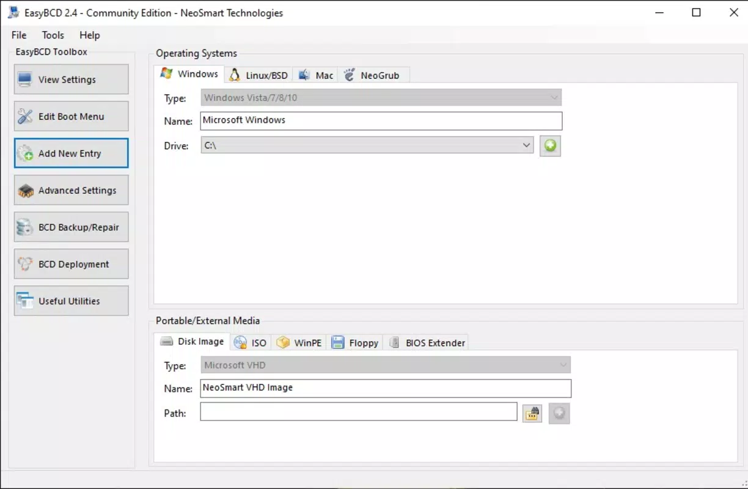The height and width of the screenshot is (489, 748).
Task: Click the EasyBCD Toolbox label
Action: click(x=51, y=52)
